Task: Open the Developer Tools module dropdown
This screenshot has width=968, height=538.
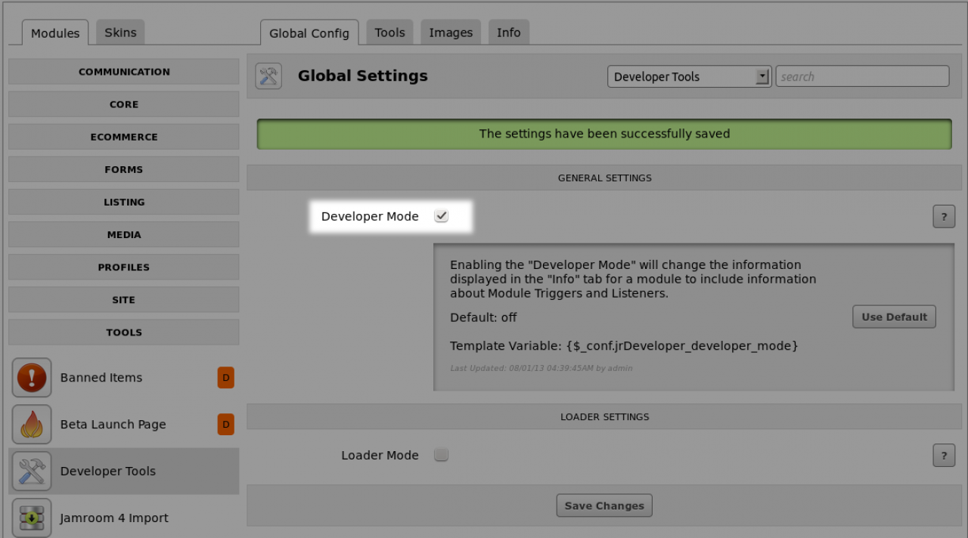Action: [689, 76]
